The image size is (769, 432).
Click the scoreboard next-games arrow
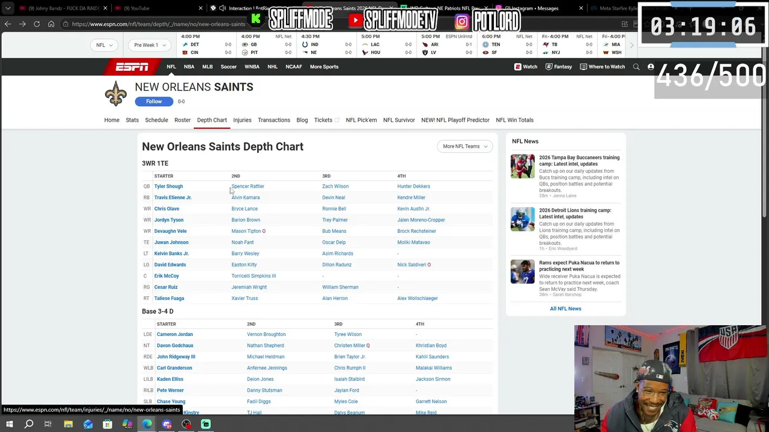(631, 45)
